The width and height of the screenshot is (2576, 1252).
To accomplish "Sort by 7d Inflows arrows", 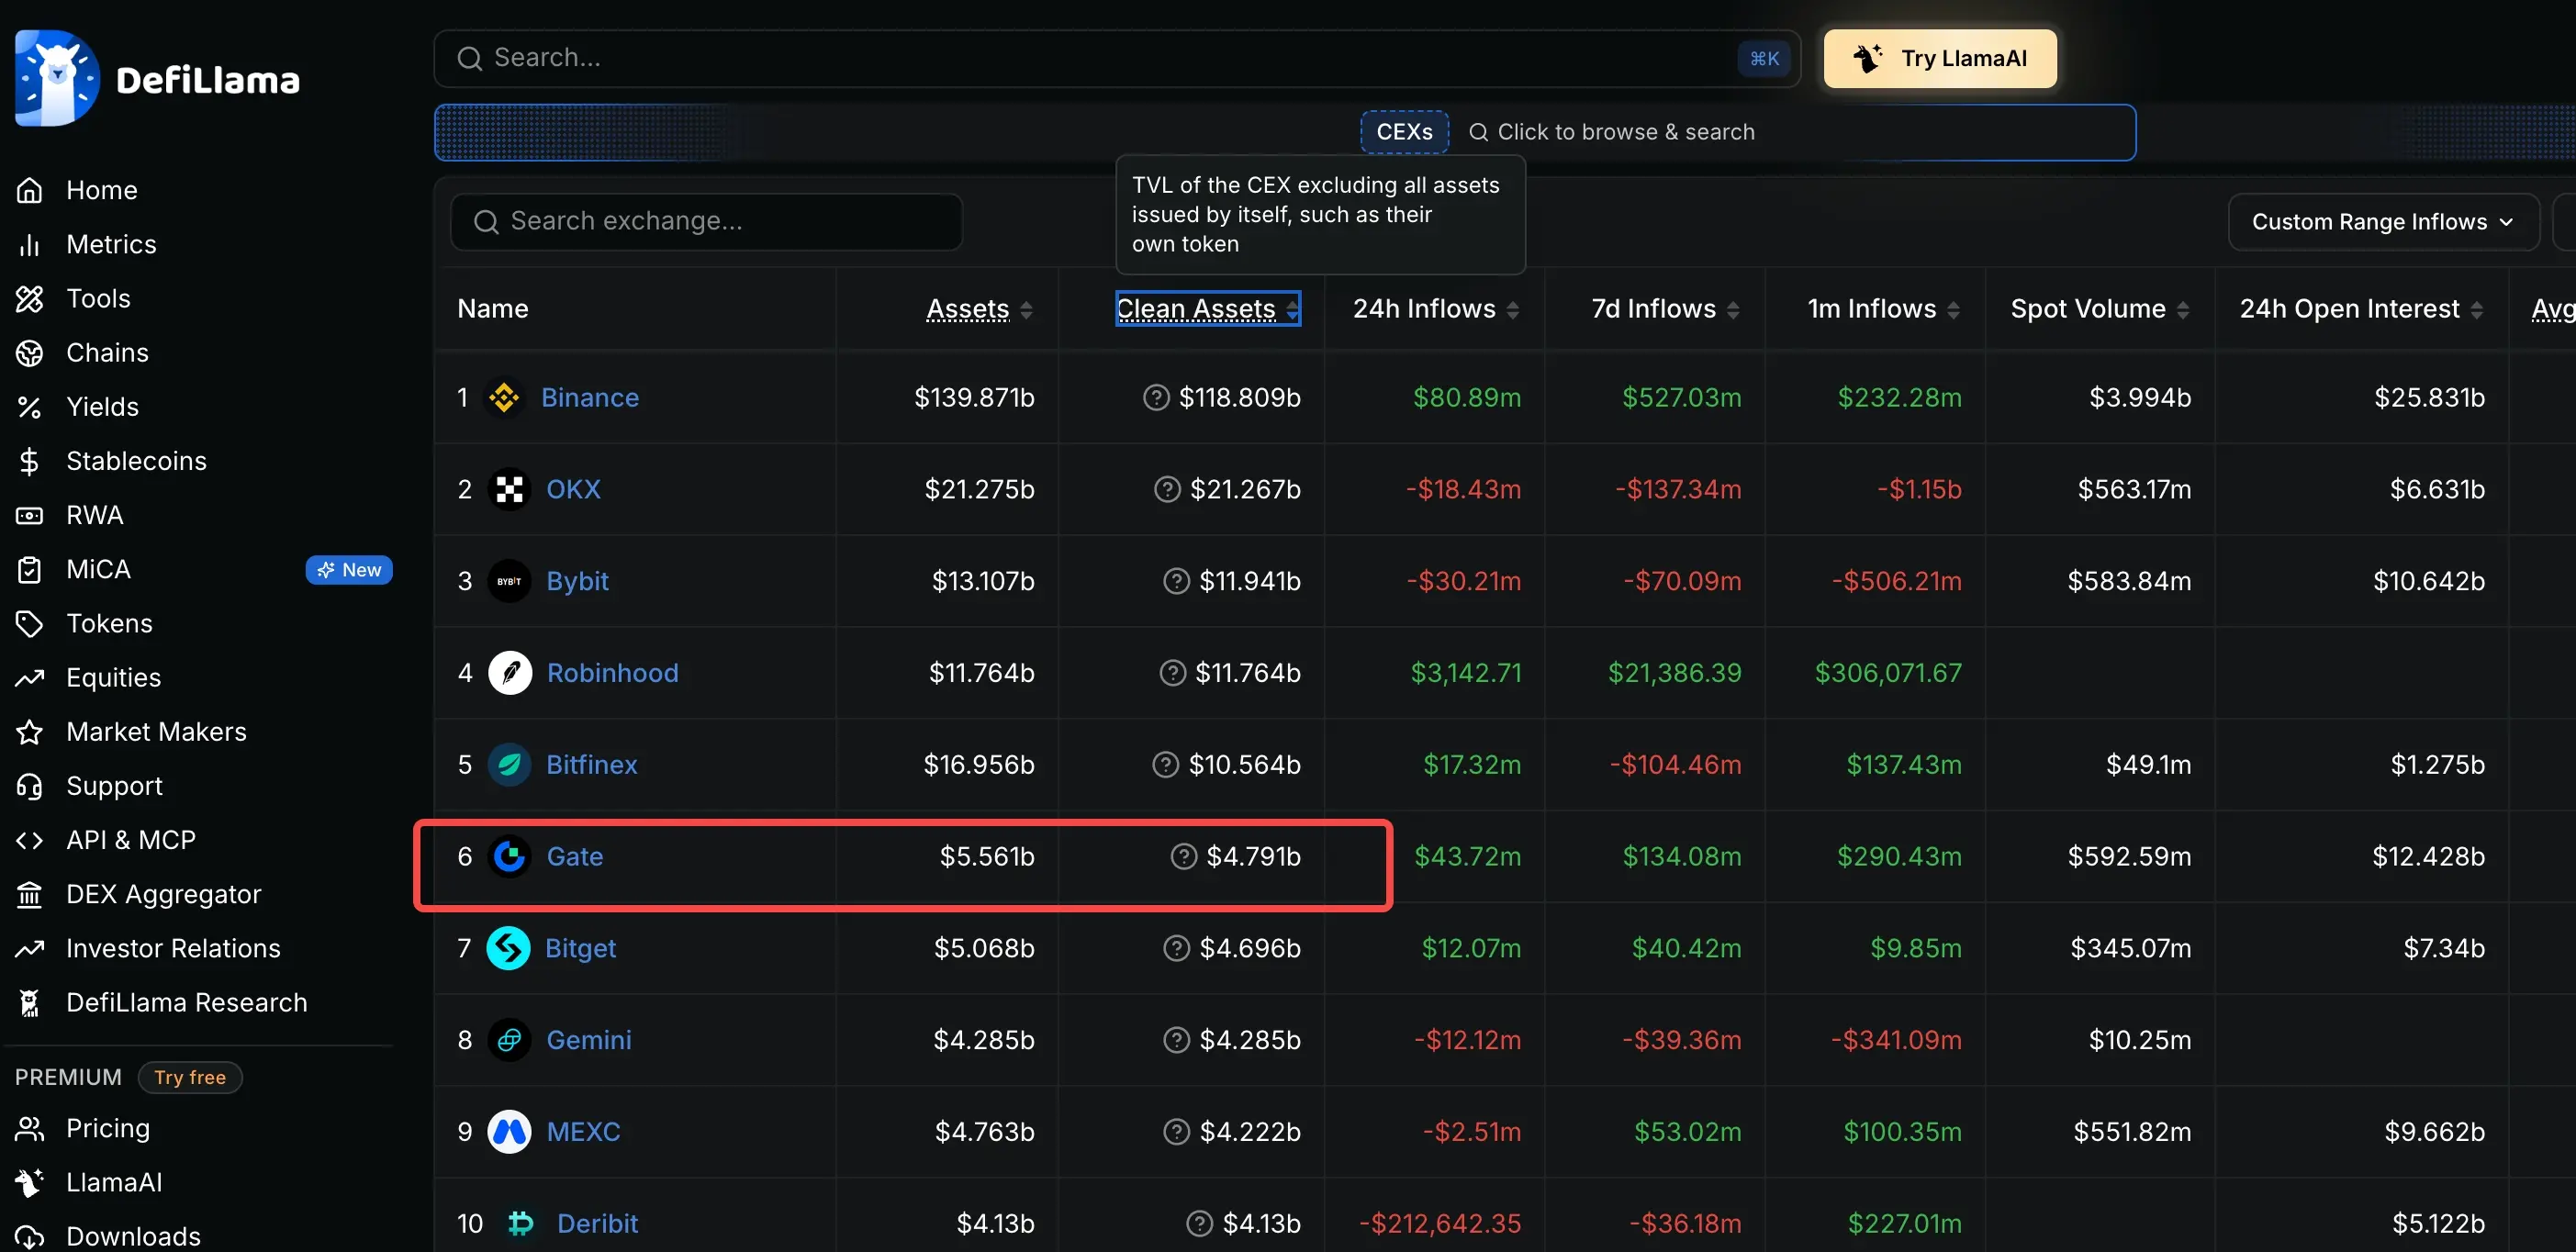I will click(x=1732, y=310).
